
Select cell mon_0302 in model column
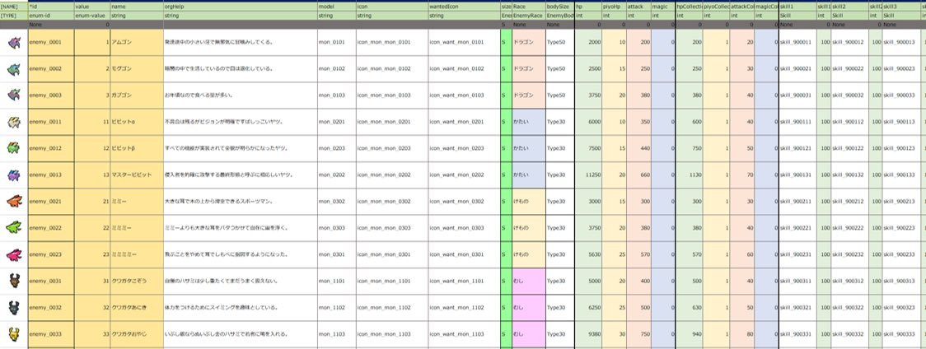(x=336, y=202)
